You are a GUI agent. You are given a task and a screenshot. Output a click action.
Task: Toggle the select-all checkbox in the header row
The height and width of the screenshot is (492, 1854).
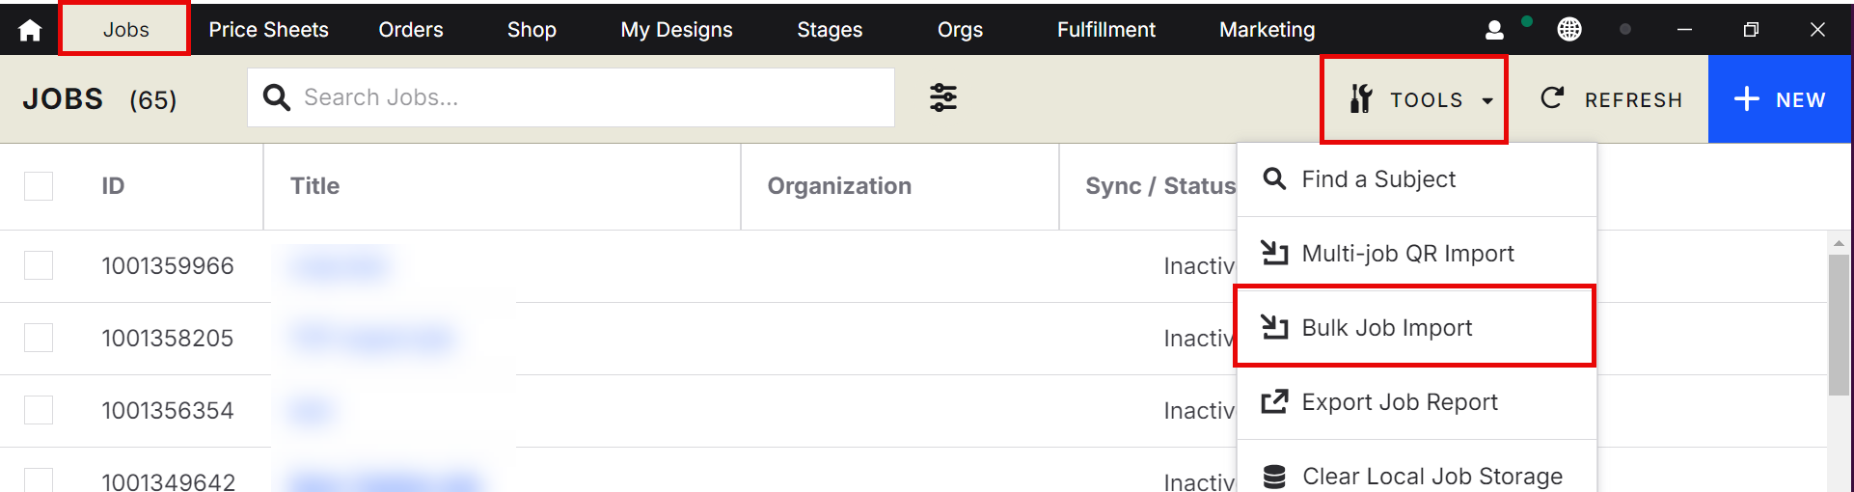coord(39,186)
